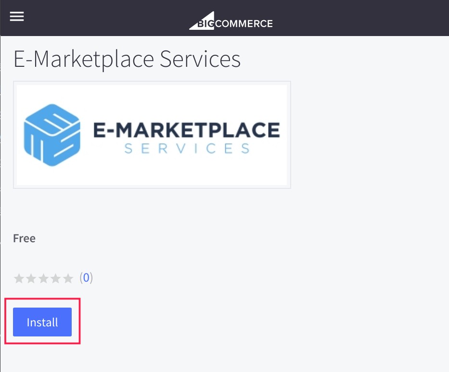Click the E-Marketplace Services page heading
Viewport: 449px width, 372px height.
(x=127, y=60)
